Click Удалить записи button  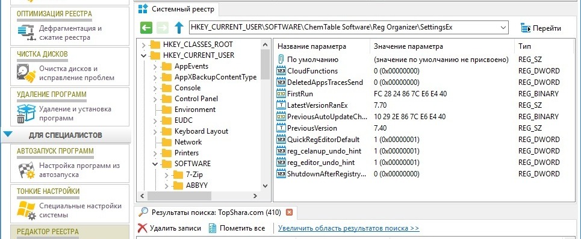click(170, 228)
